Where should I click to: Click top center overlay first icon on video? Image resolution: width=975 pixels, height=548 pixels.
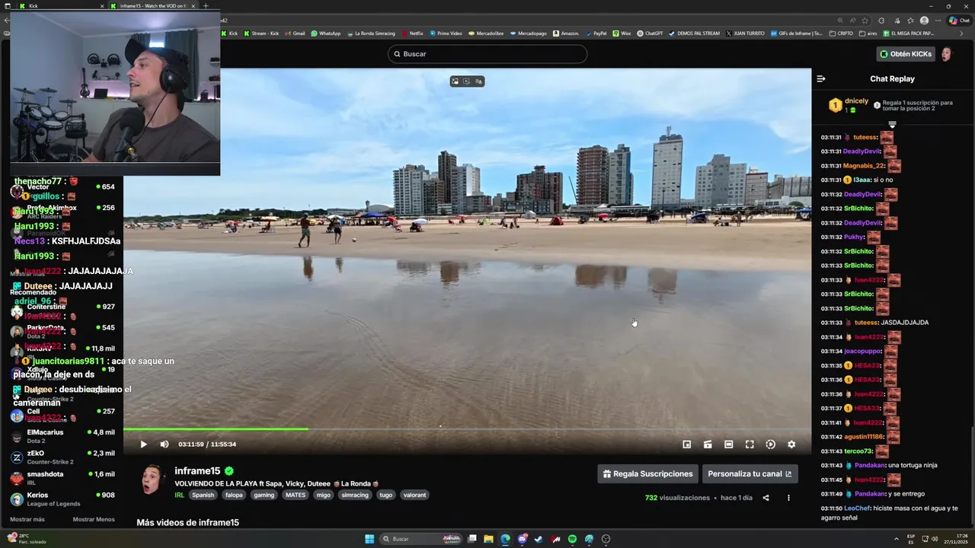tap(455, 81)
